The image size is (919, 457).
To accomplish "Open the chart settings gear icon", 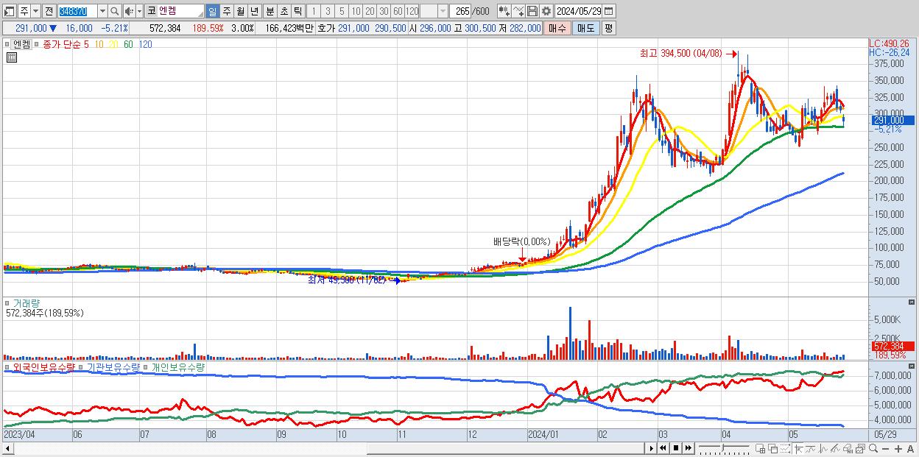I will (x=546, y=11).
